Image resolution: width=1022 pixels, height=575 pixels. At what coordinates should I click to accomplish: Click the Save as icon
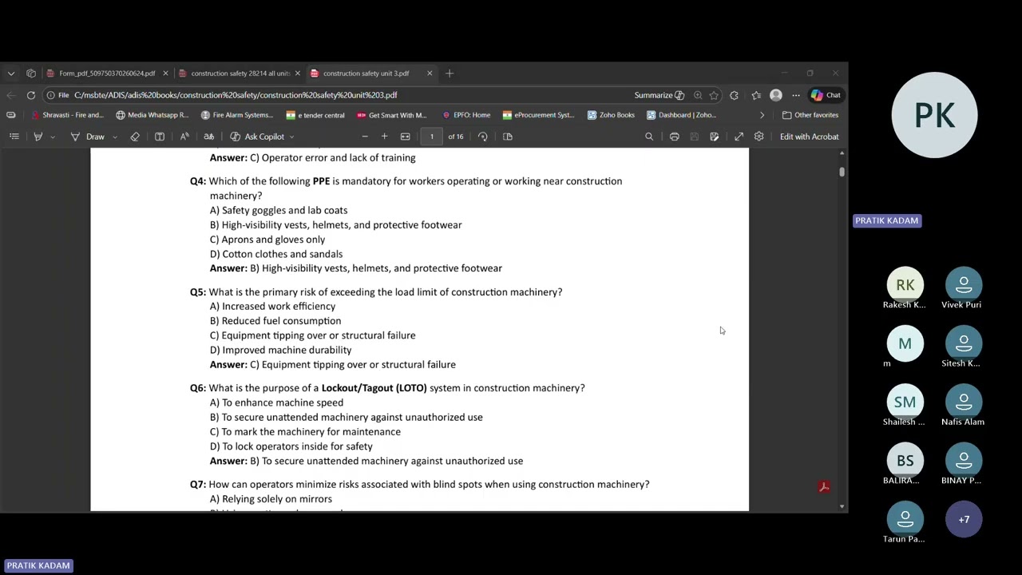pyautogui.click(x=714, y=137)
